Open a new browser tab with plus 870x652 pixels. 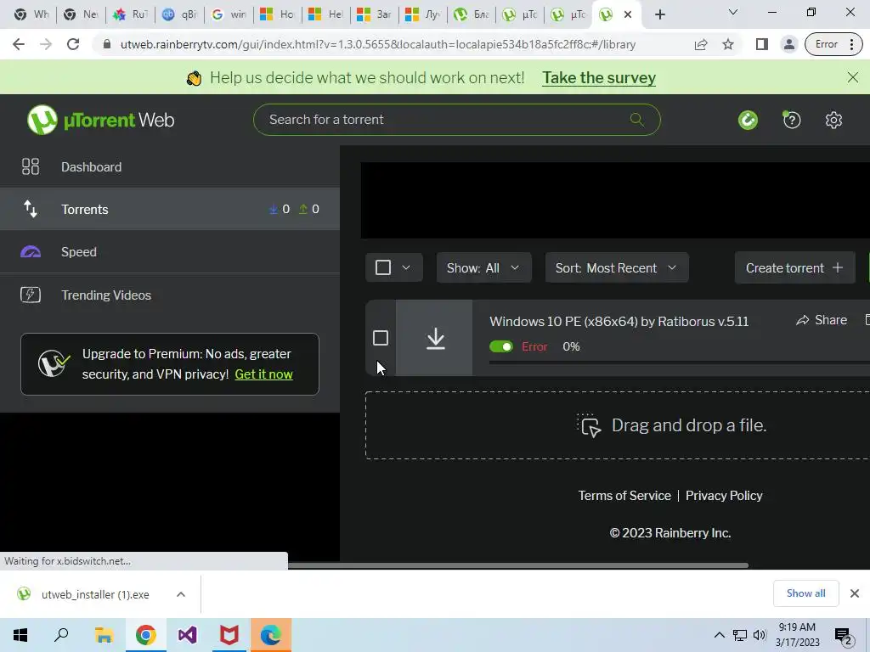click(x=659, y=14)
